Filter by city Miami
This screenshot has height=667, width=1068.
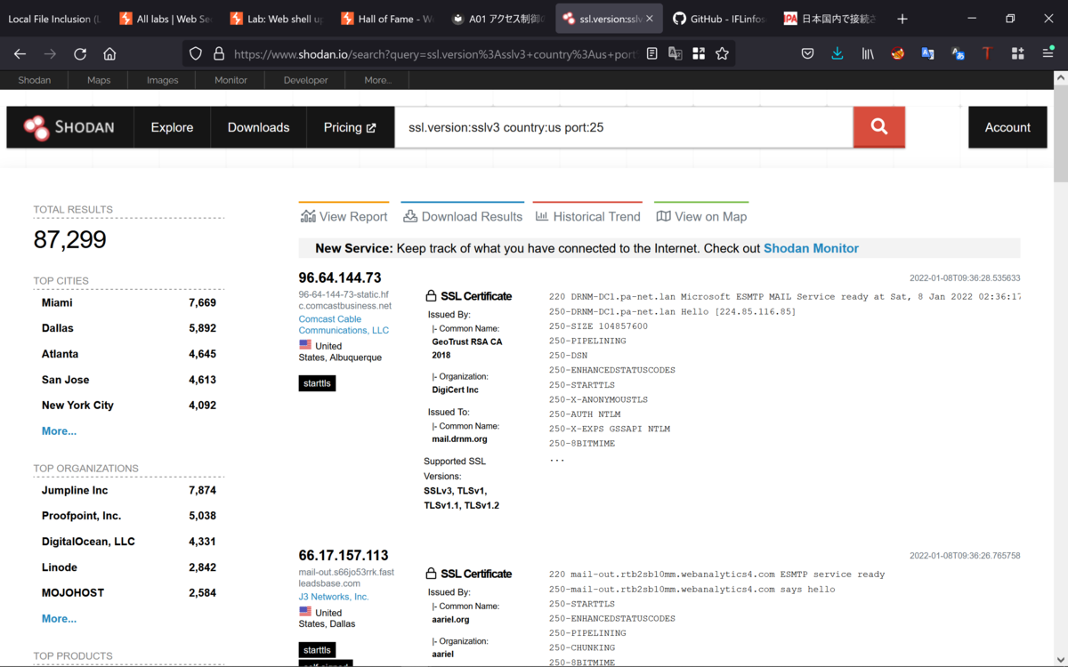(57, 302)
